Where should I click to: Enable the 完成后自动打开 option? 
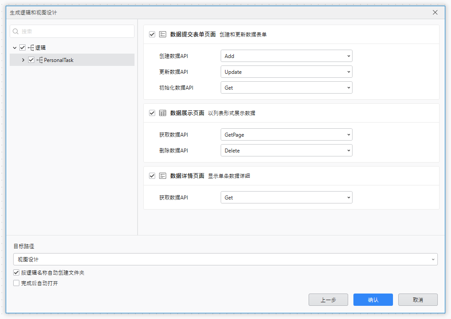[x=16, y=283]
